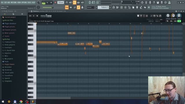The width and height of the screenshot is (185, 104).
Task: Click the question mark help icon
Action: point(154,3)
